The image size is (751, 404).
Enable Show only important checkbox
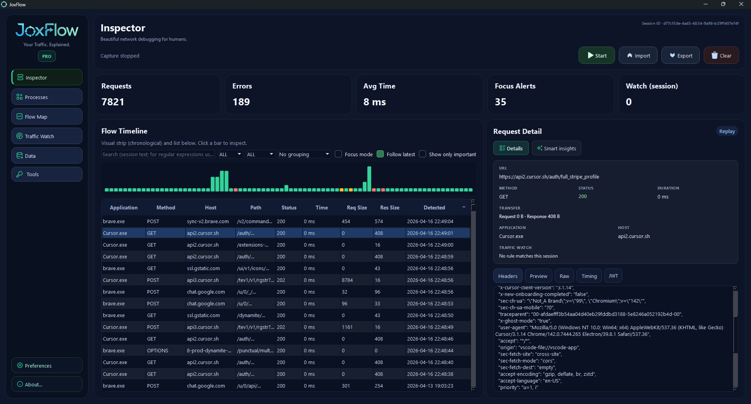click(422, 154)
